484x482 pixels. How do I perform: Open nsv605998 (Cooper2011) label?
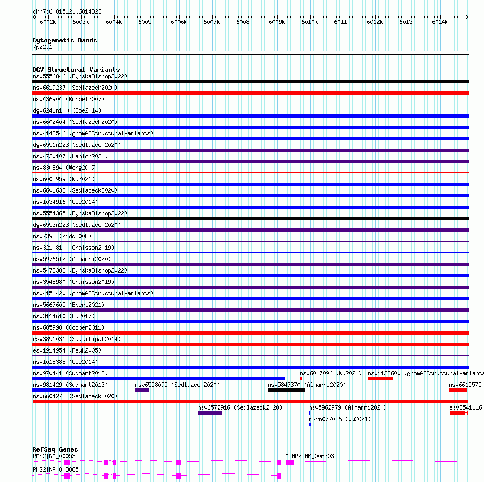coord(69,327)
